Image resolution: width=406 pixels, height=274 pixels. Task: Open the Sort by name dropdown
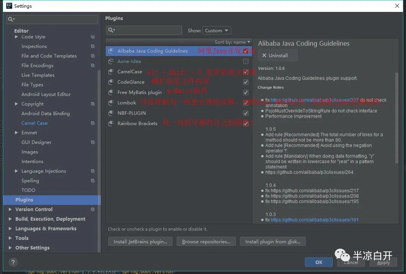[232, 42]
